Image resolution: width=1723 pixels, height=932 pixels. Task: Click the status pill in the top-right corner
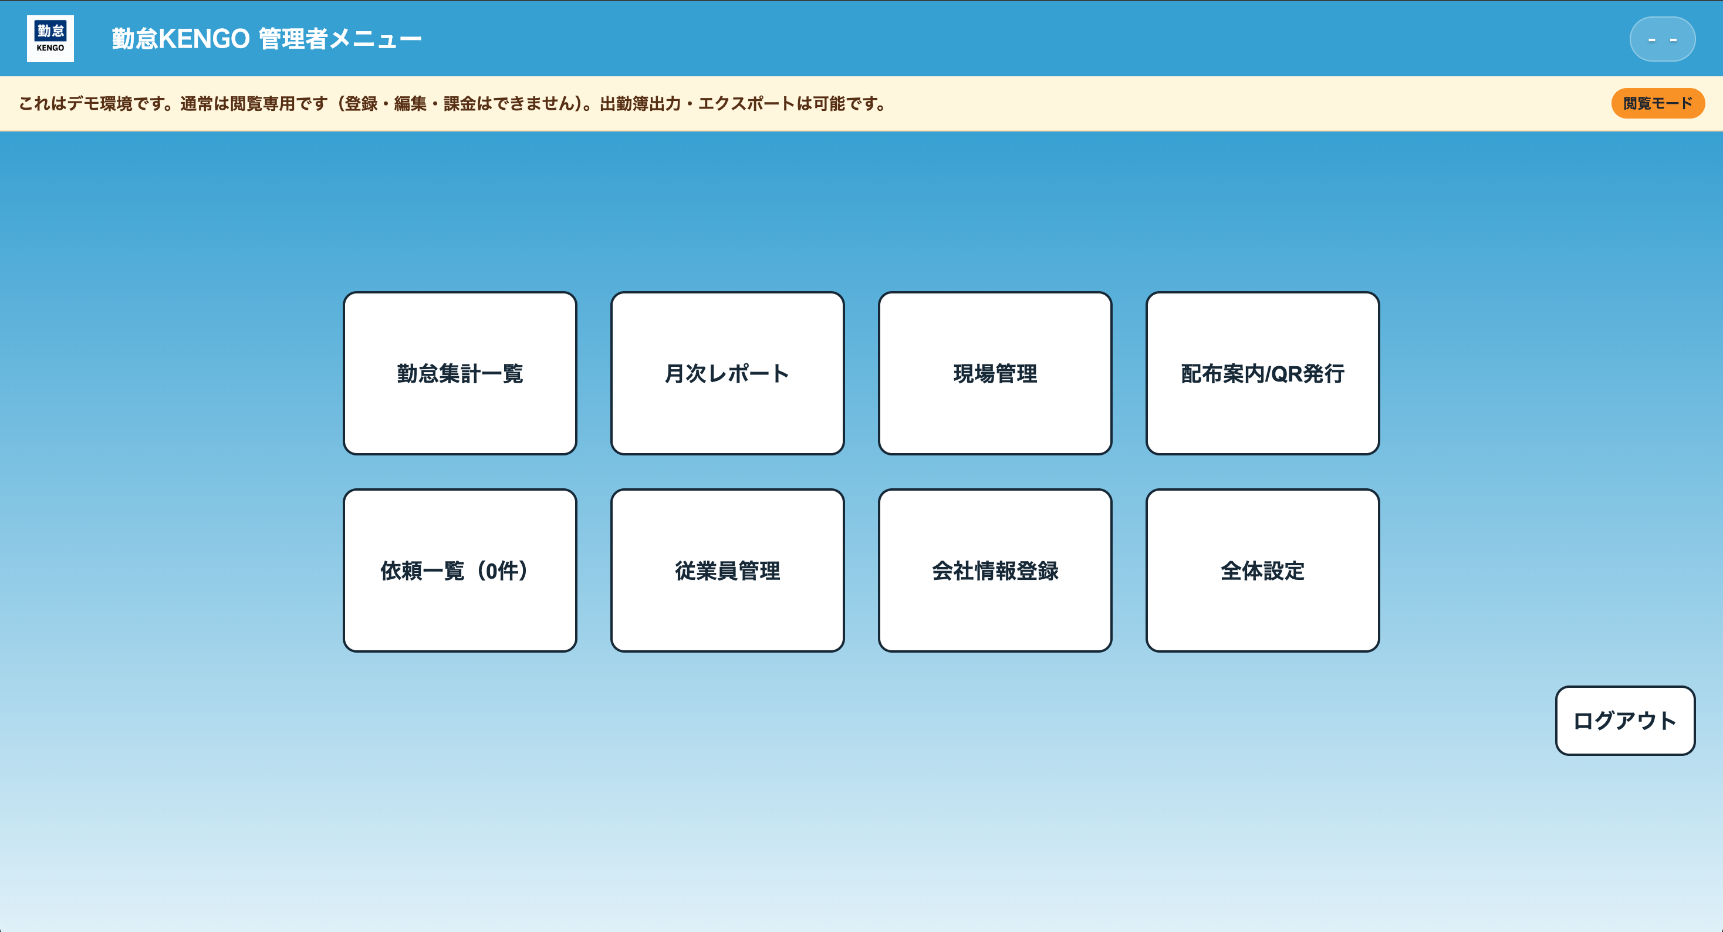coord(1661,38)
